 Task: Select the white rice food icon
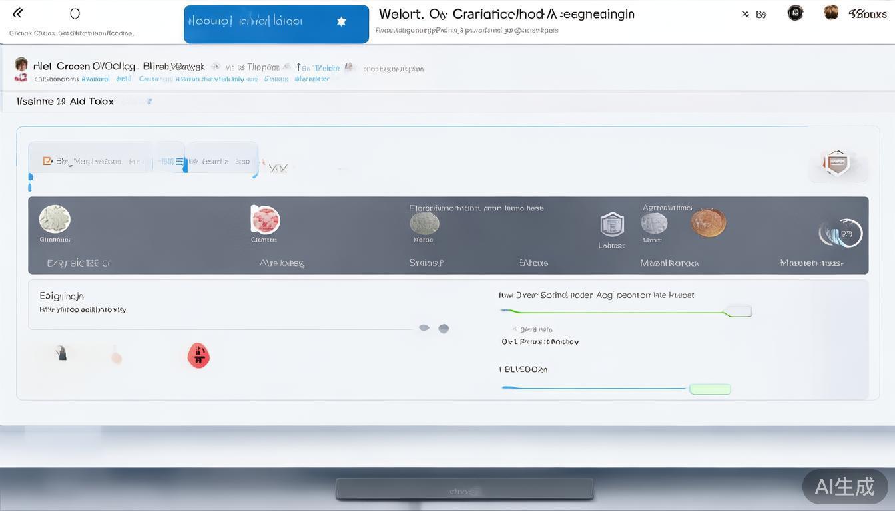(x=55, y=219)
